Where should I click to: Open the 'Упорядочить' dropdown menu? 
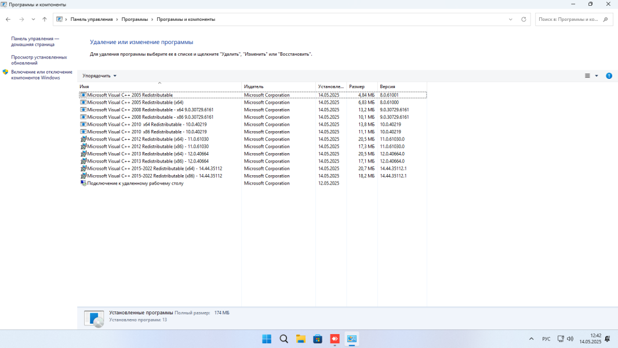point(99,75)
